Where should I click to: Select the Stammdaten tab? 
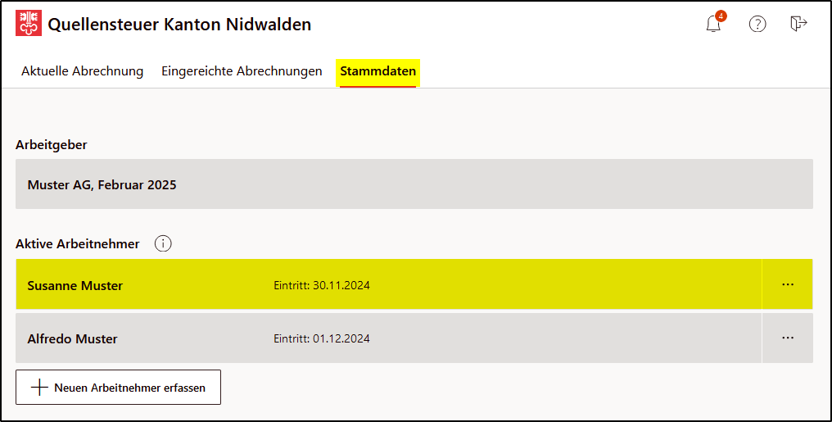(378, 72)
